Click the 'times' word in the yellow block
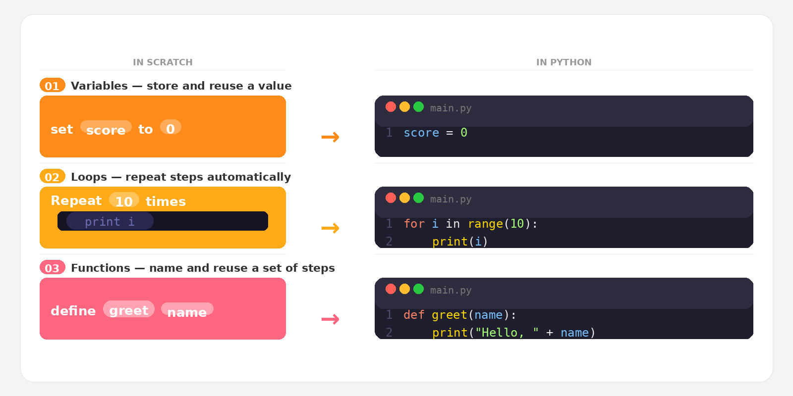The width and height of the screenshot is (793, 396). tap(166, 201)
